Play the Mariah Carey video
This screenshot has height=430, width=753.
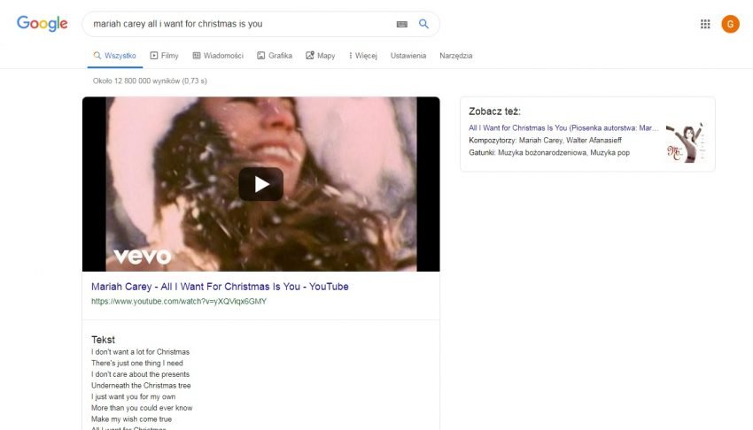(260, 184)
